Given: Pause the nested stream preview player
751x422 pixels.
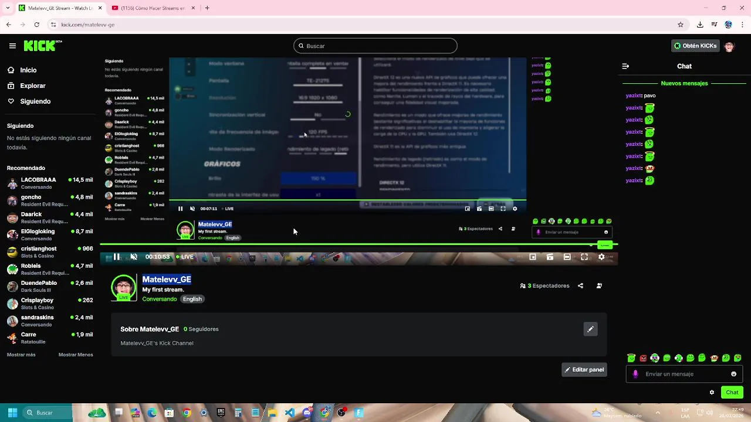Looking at the screenshot, I should [180, 209].
